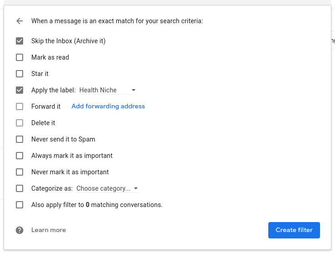Click the back arrow icon

tap(19, 21)
